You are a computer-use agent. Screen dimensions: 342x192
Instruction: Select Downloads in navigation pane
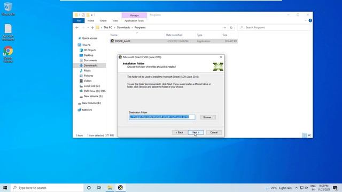tap(90, 66)
